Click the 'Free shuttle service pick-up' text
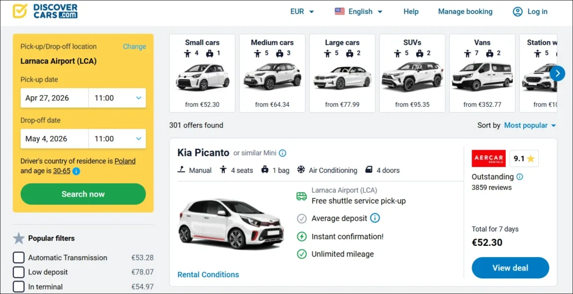This screenshot has width=573, height=294. [x=359, y=201]
